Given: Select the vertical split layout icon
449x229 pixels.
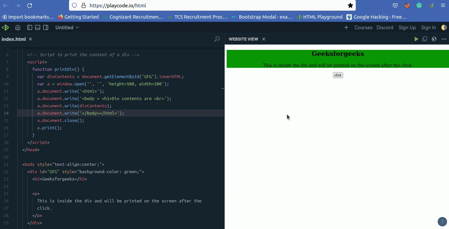Looking at the screenshot, I should click(x=29, y=28).
